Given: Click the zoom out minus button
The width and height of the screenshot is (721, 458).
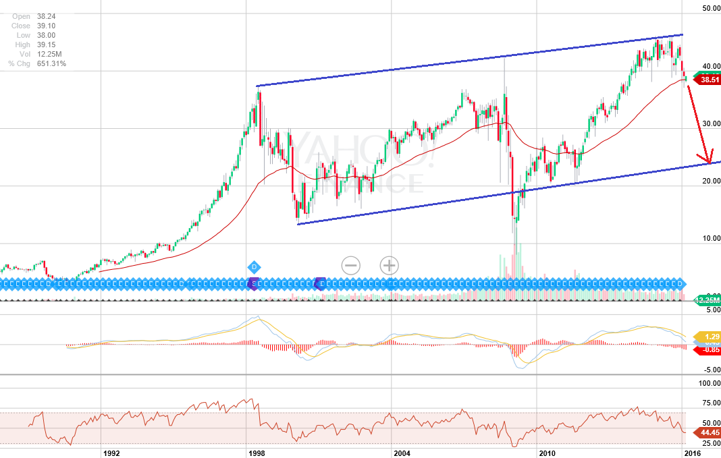Looking at the screenshot, I should 351,266.
